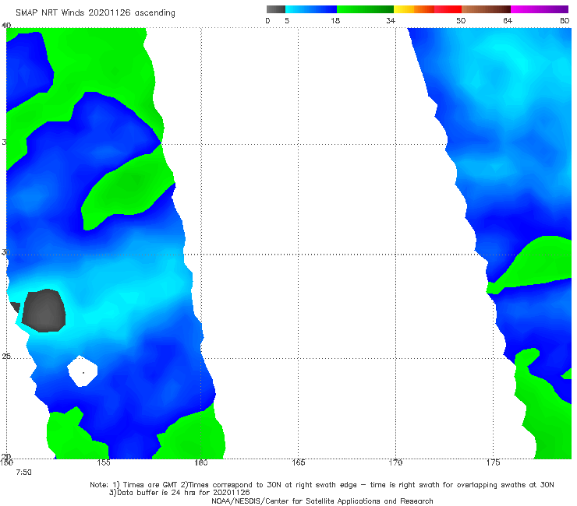The height and width of the screenshot is (506, 577).
Task: Click the longitude axis label '170'
Action: click(395, 462)
